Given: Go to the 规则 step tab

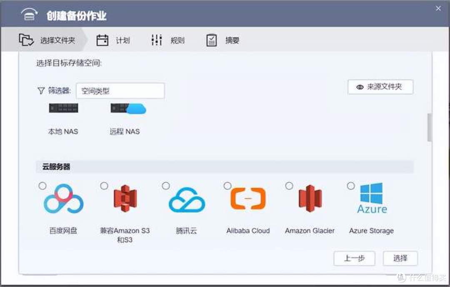Looking at the screenshot, I should pos(168,40).
